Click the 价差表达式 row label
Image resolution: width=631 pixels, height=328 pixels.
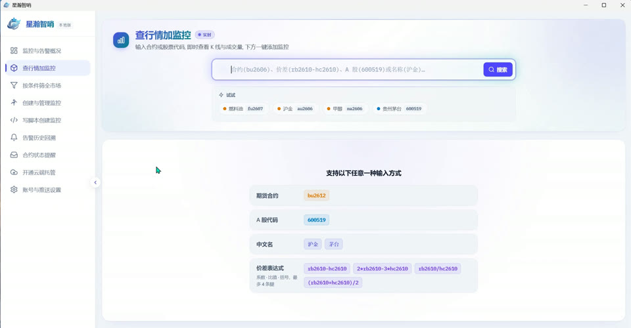(270, 268)
